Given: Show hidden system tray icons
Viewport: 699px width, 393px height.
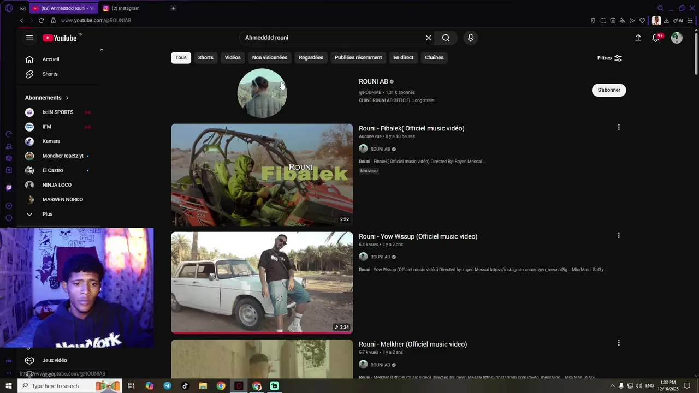Looking at the screenshot, I should tap(612, 386).
